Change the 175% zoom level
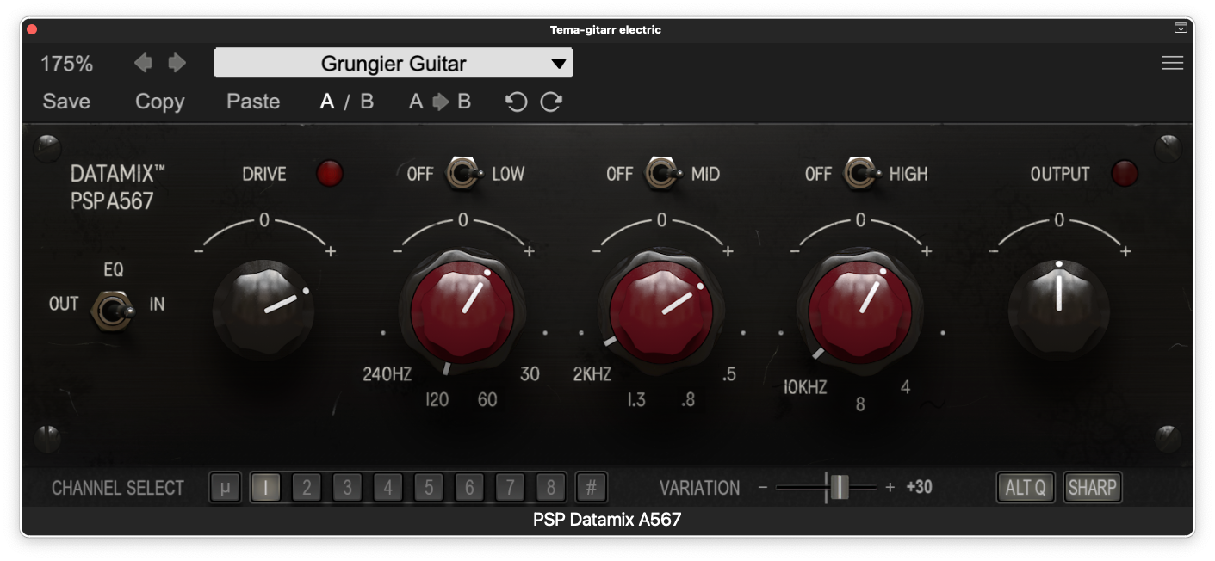Image resolution: width=1215 pixels, height=561 pixels. pyautogui.click(x=67, y=64)
